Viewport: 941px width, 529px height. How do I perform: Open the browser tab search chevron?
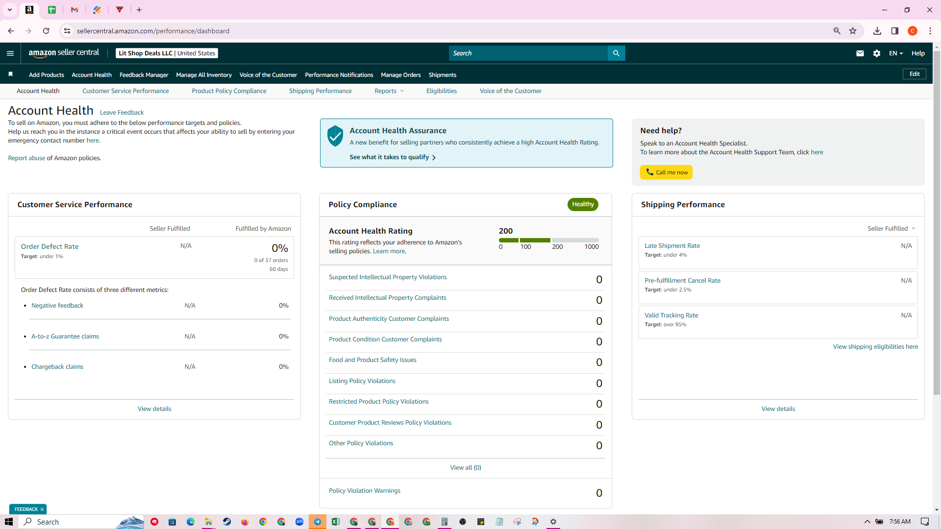10,10
